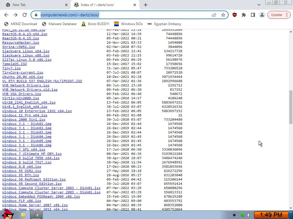Close the New Tab tab
Image resolution: width=293 pixels, height=219 pixels.
click(x=66, y=5)
